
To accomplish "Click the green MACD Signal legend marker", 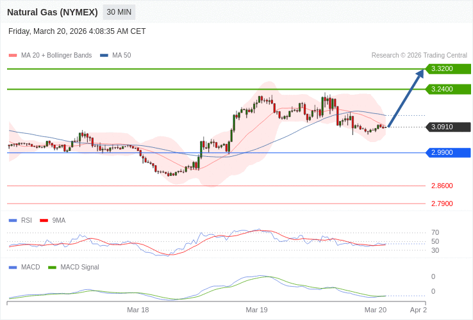I will [52, 267].
